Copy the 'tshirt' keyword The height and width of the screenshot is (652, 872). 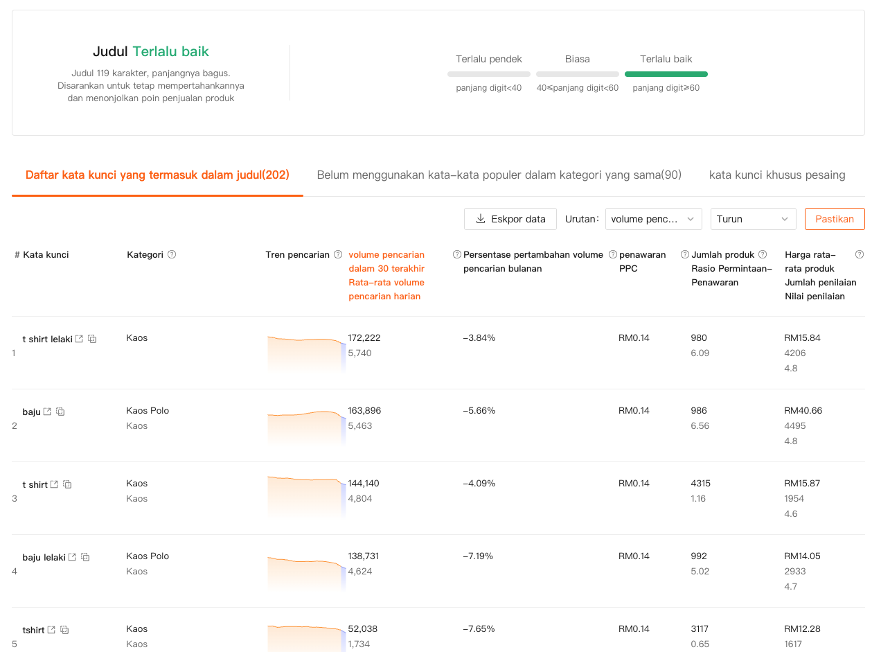pos(64,630)
